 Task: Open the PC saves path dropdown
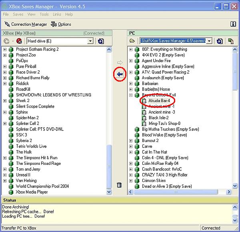[209, 41]
